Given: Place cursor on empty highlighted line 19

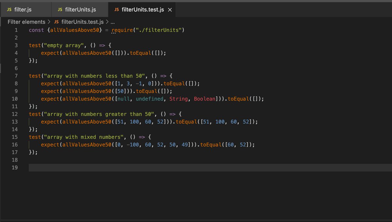Looking at the screenshot, I should tap(210, 167).
